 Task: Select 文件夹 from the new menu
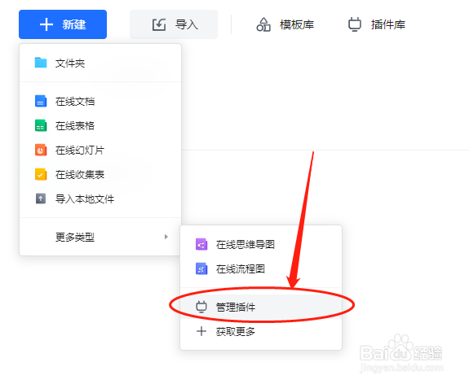click(x=100, y=63)
